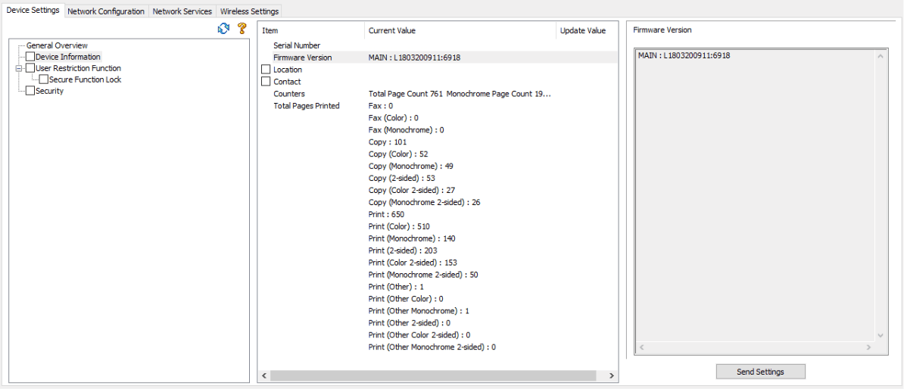Click the 'Print (2-sided) : 203' value
The width and height of the screenshot is (904, 389).
(x=403, y=250)
